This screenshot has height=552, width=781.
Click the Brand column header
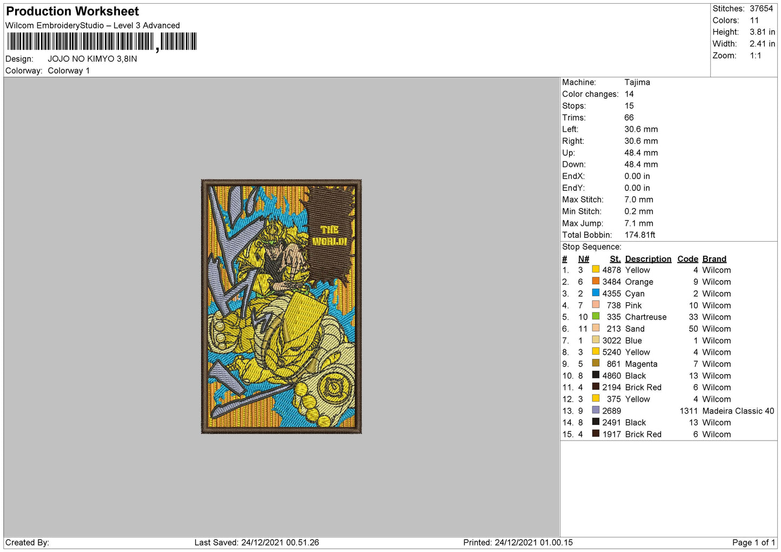[714, 259]
